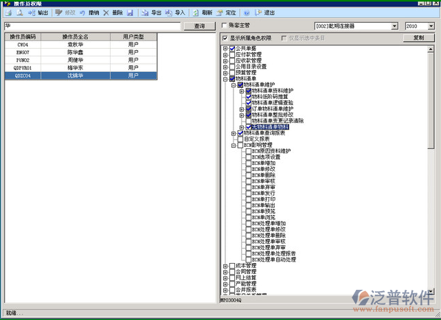Screen dimensions: 441x320
Task: Click the 导入 import toolbar button
Action: click(175, 13)
